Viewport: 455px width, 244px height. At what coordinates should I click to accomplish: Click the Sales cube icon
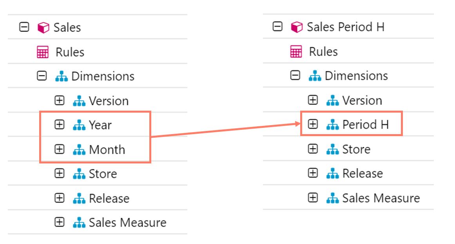pyautogui.click(x=43, y=28)
